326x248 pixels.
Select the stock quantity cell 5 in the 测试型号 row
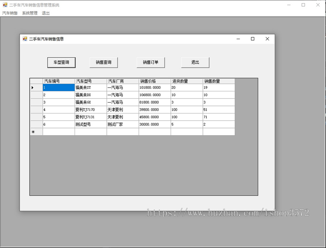point(187,124)
